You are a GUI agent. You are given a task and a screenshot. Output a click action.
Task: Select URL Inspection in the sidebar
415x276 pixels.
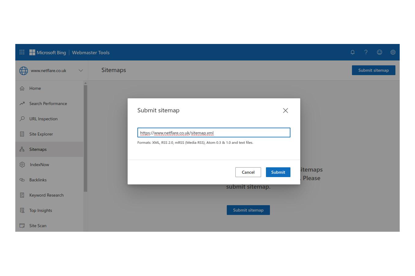(43, 119)
